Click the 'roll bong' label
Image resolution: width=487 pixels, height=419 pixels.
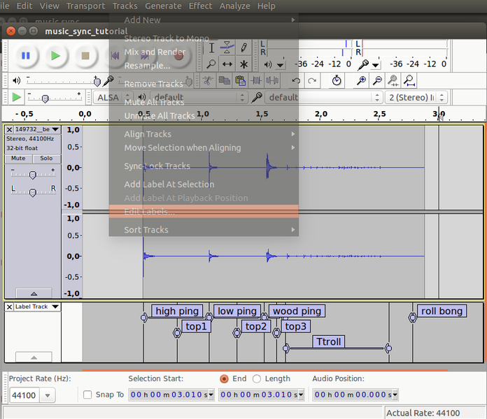(442, 311)
